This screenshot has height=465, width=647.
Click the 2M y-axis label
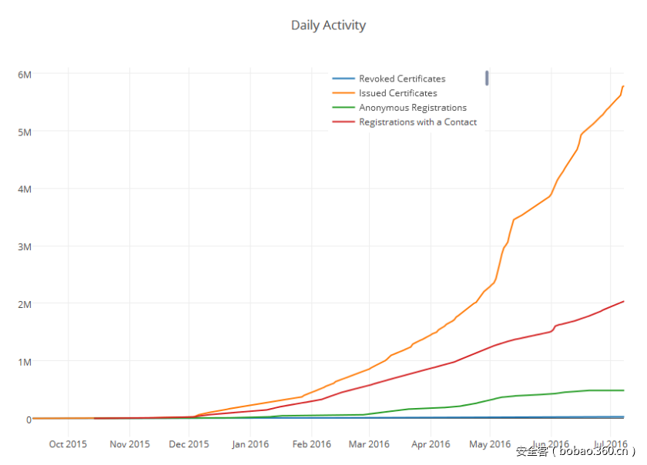(x=25, y=304)
